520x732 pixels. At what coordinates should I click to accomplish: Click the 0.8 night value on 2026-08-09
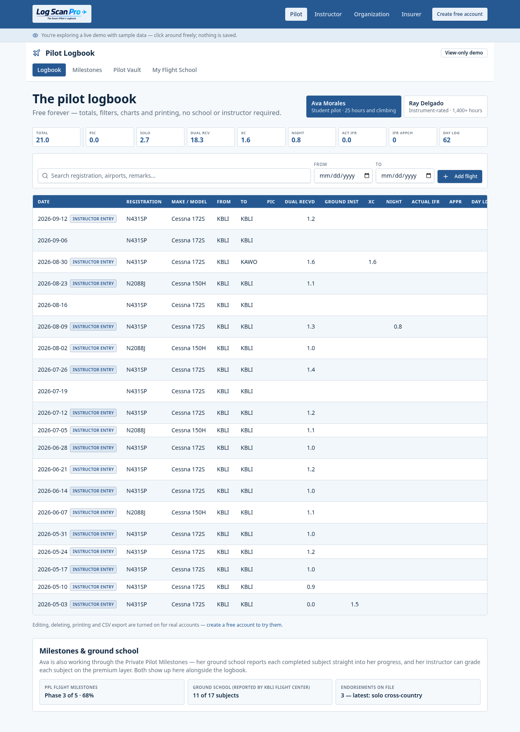[x=398, y=327]
